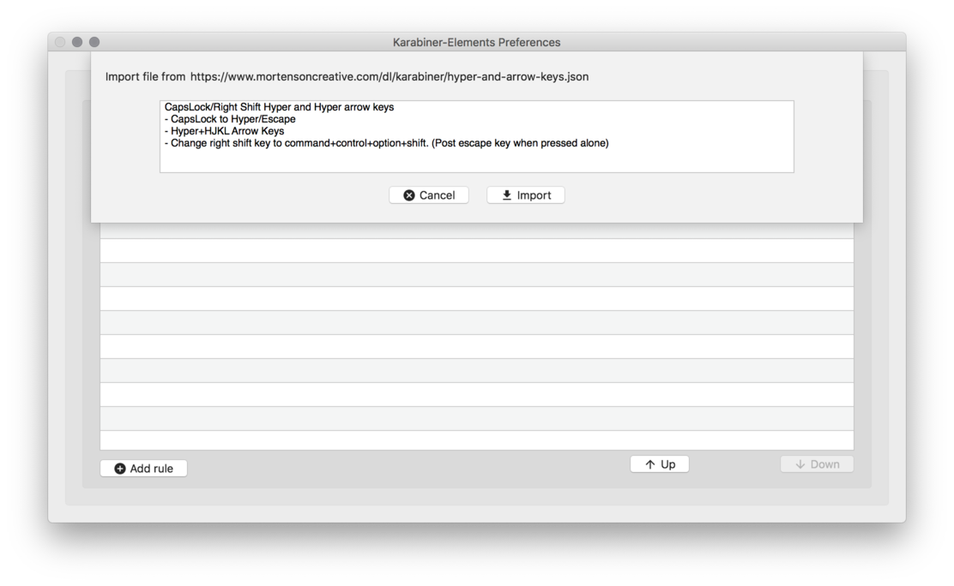The width and height of the screenshot is (954, 586).
Task: Add a new rule to the list
Action: pyautogui.click(x=143, y=469)
